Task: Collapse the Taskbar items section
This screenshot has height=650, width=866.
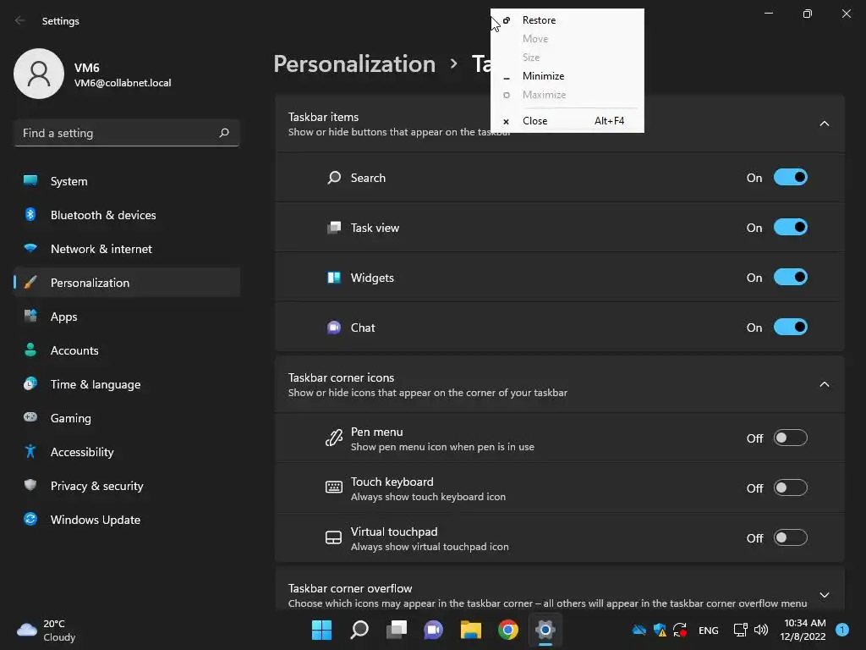Action: [824, 124]
